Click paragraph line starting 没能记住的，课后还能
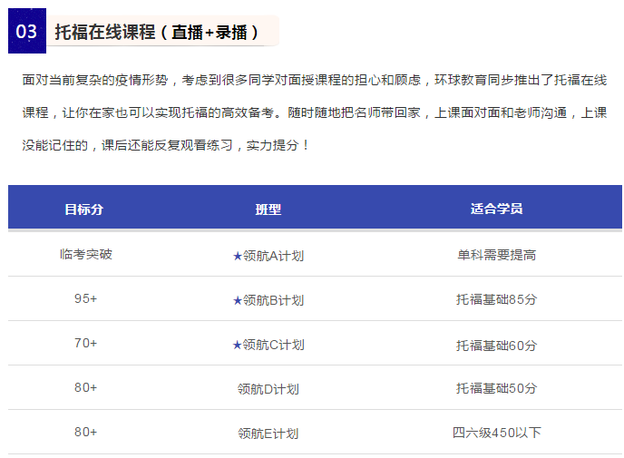 166,146
